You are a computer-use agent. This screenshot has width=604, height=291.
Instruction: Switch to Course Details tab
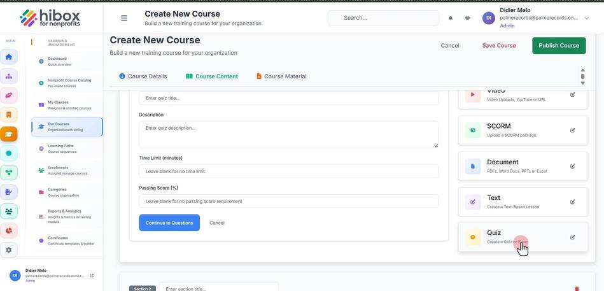point(143,76)
